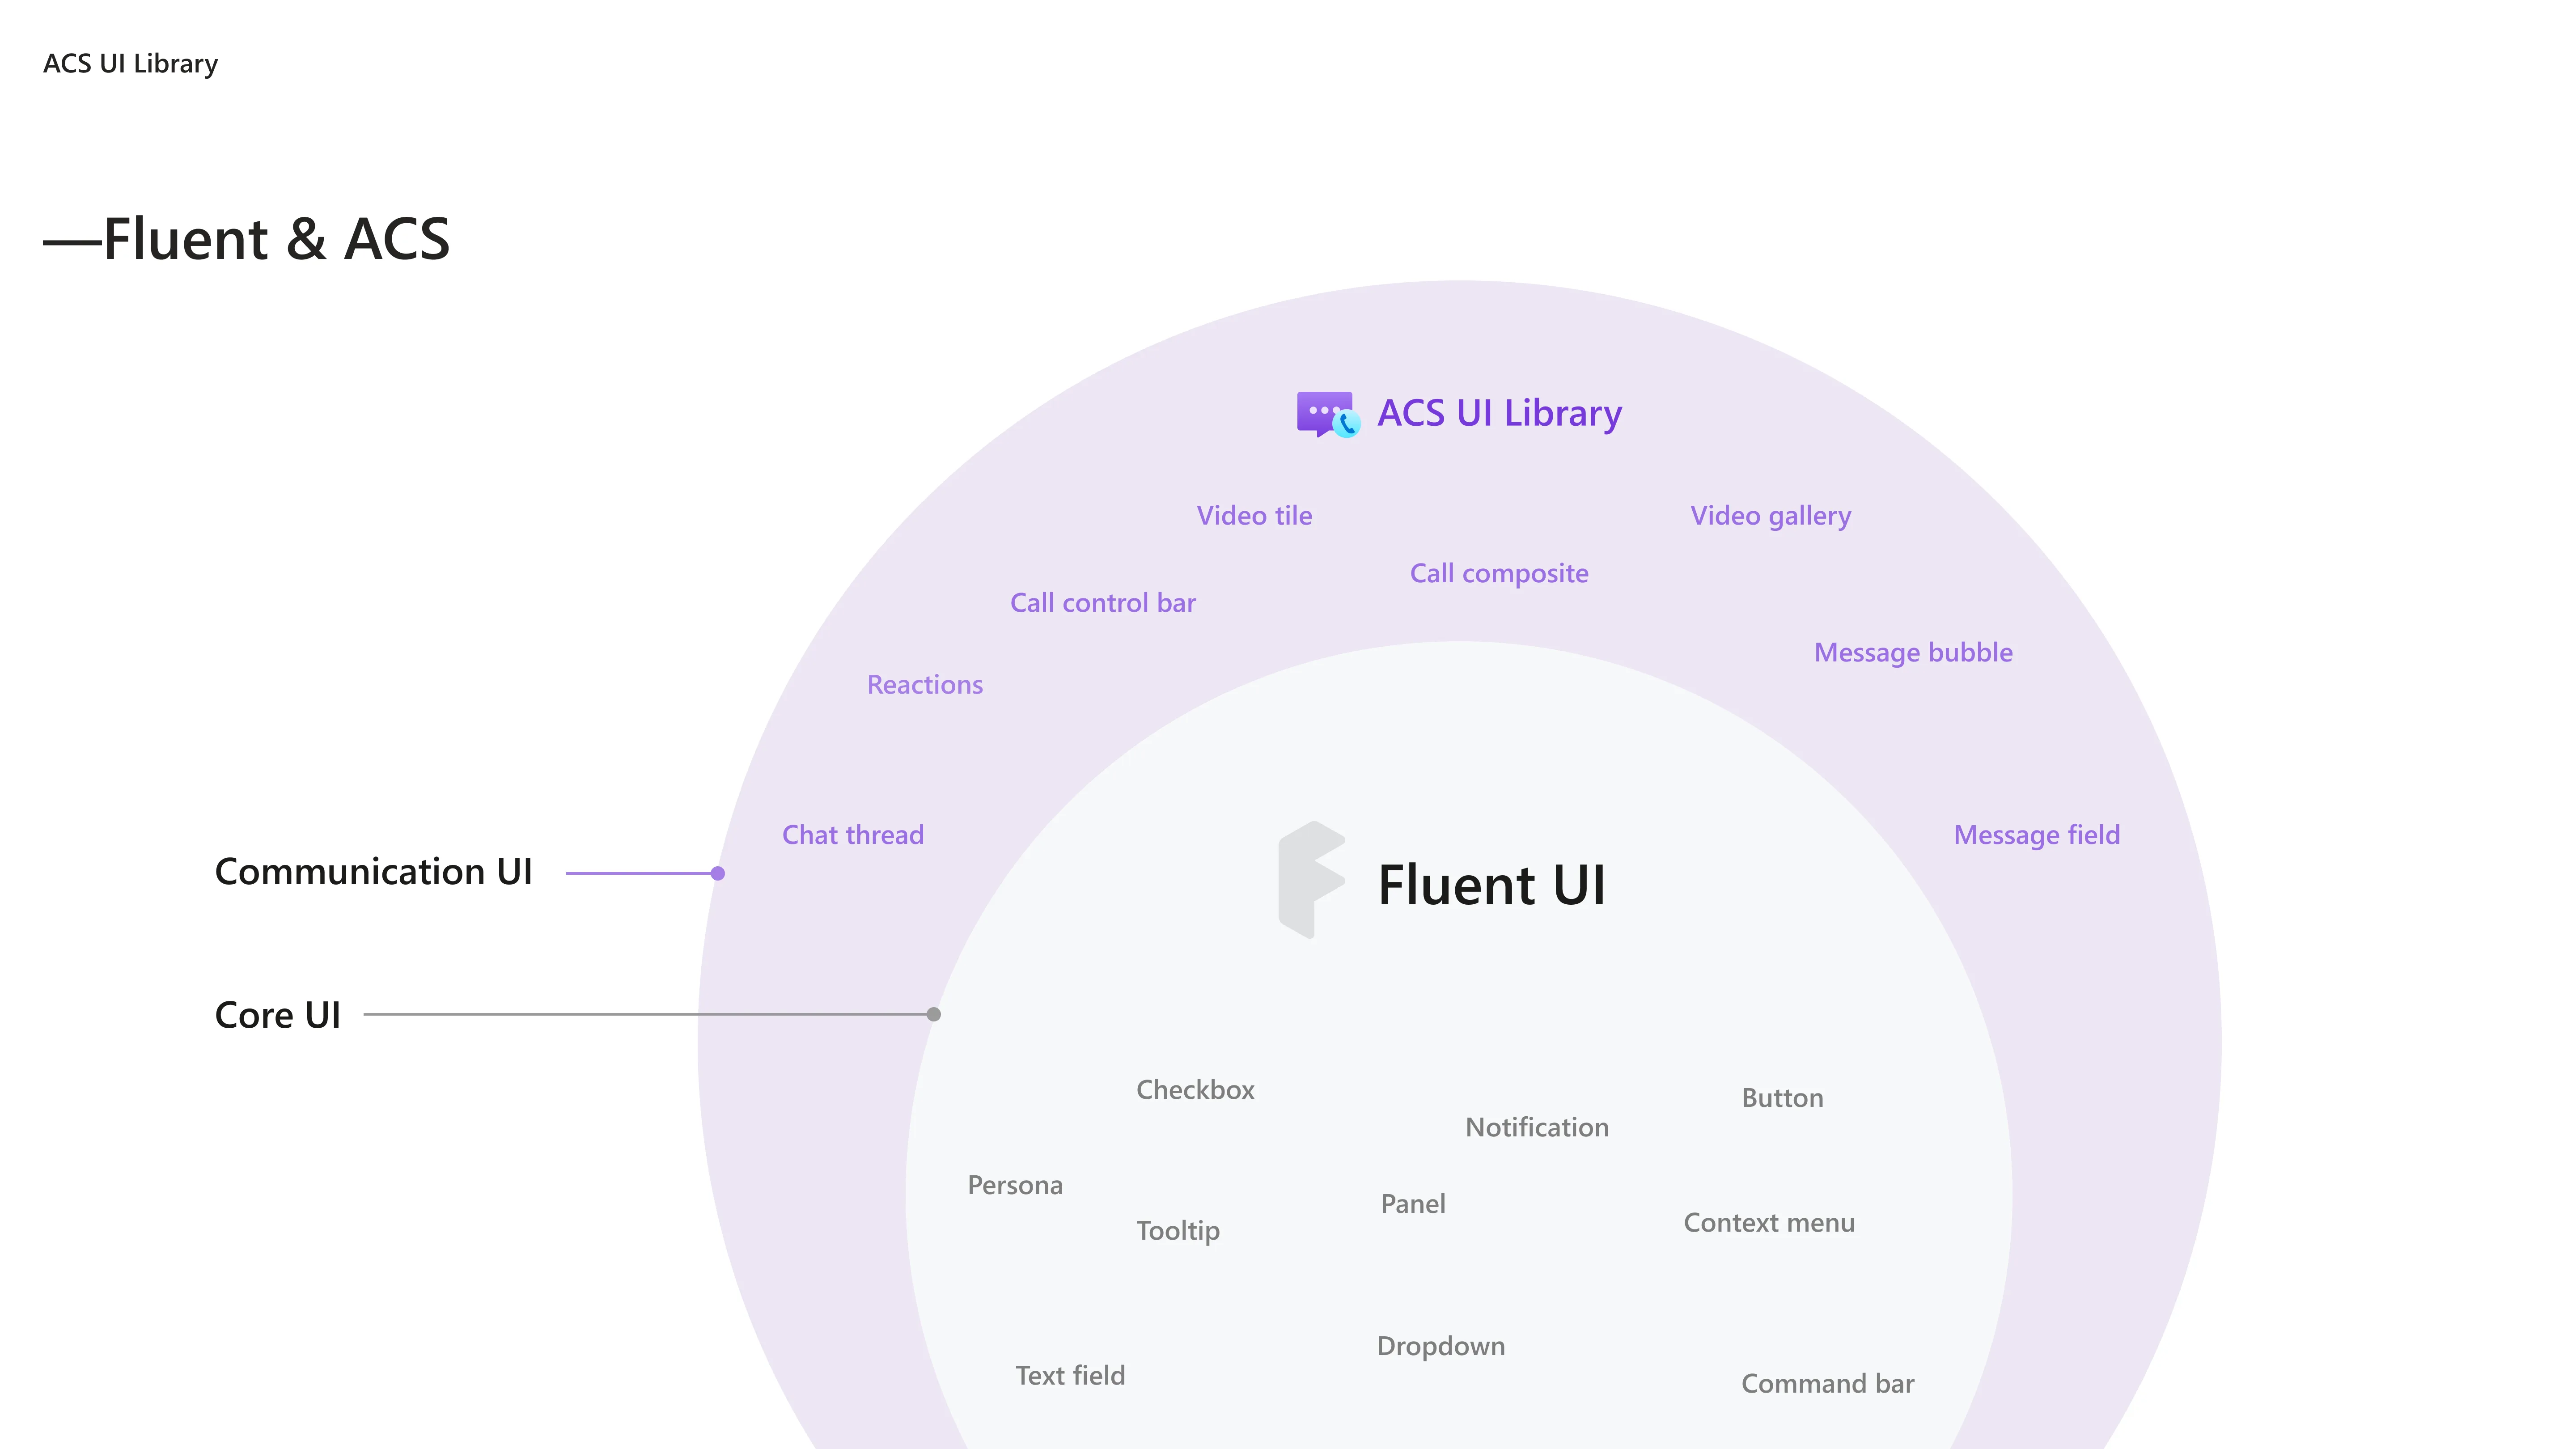Click the 'Call composite' label
Viewport: 2576px width, 1449px height.
click(1499, 574)
